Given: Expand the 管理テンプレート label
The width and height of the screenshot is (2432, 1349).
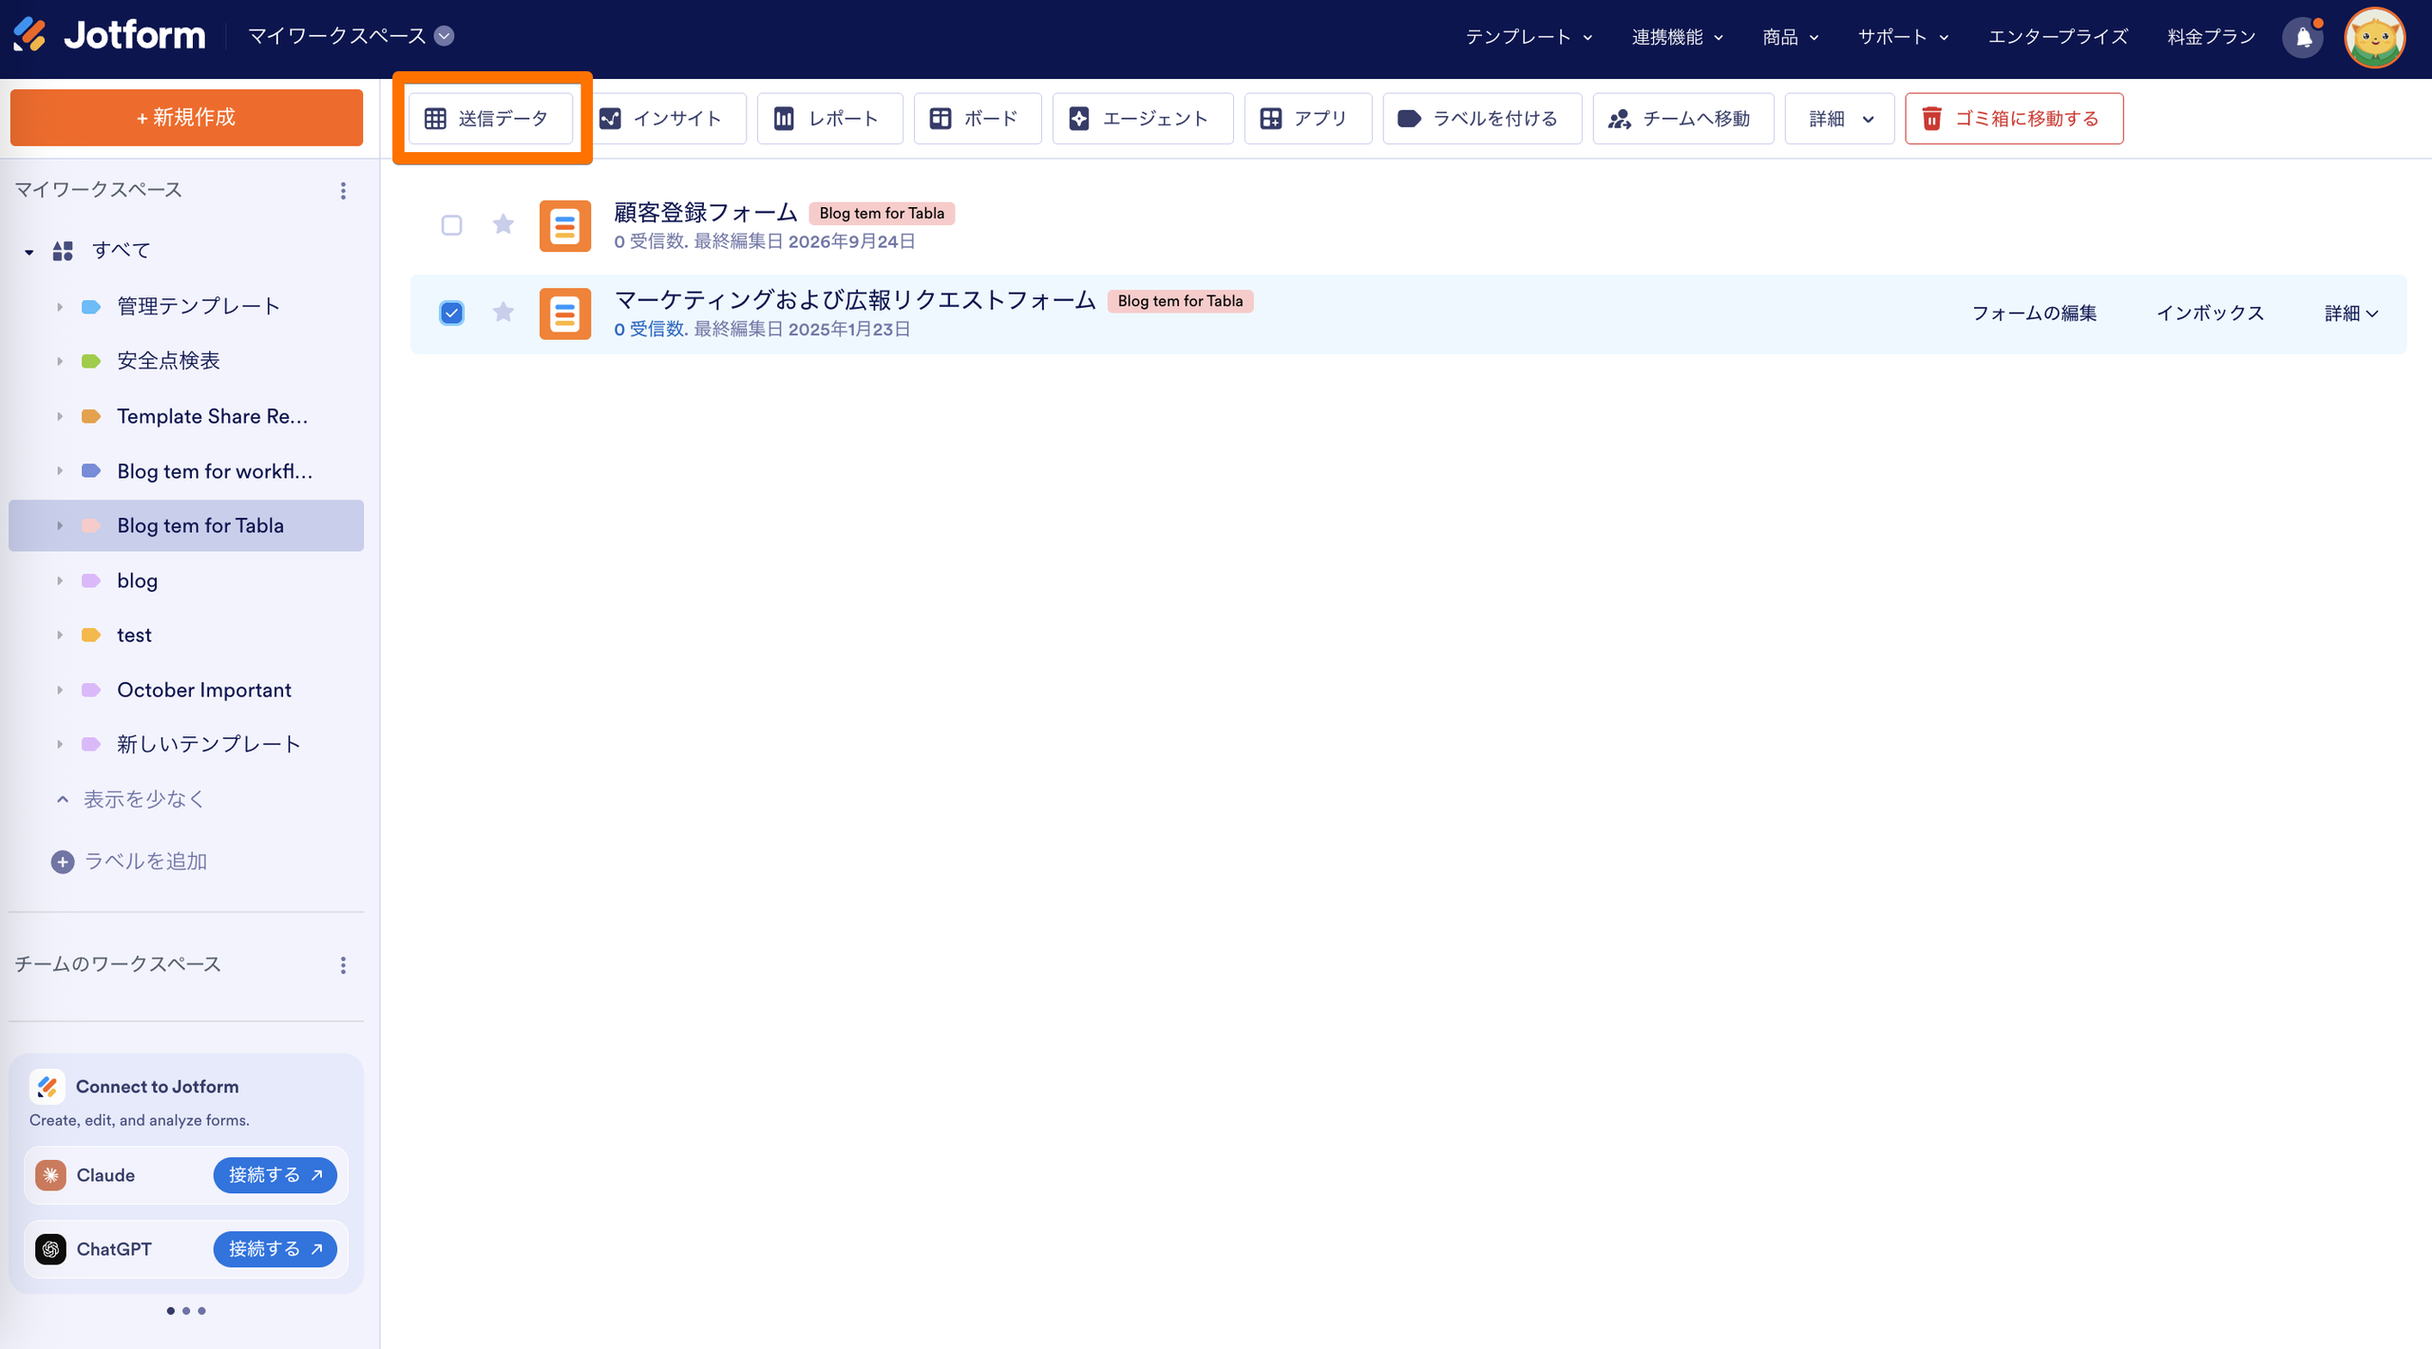Looking at the screenshot, I should pyautogui.click(x=60, y=307).
